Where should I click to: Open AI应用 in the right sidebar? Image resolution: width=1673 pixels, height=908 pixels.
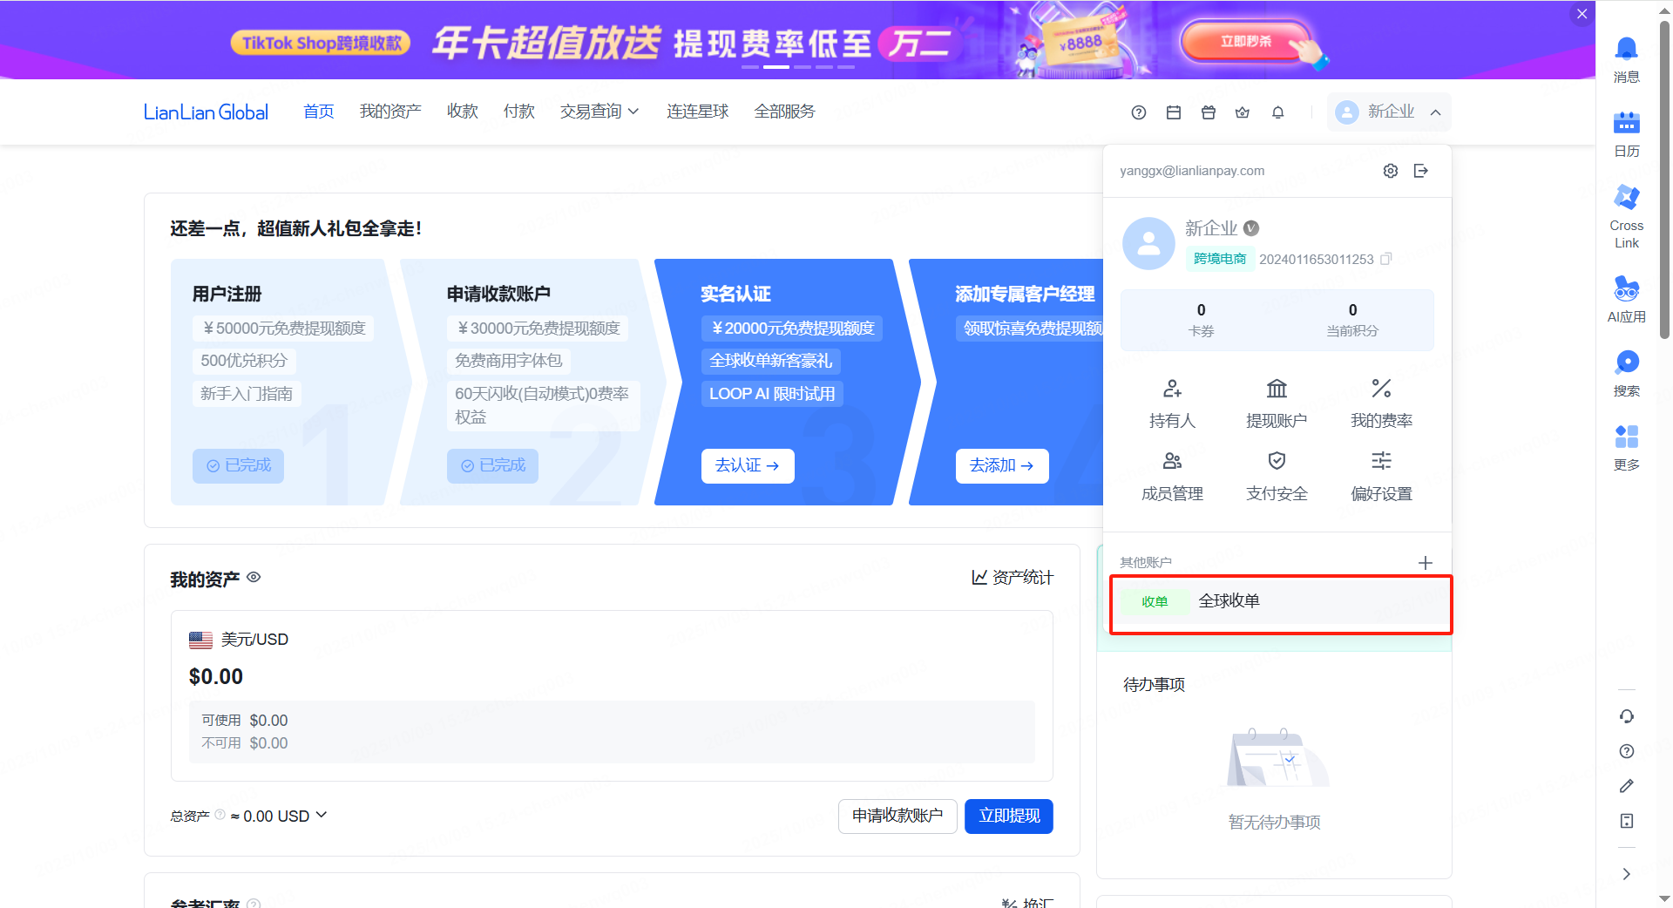[x=1626, y=299]
